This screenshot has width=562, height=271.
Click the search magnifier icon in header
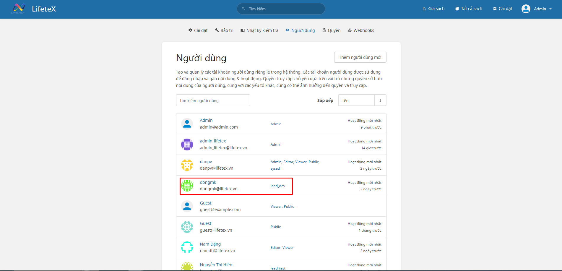243,9
